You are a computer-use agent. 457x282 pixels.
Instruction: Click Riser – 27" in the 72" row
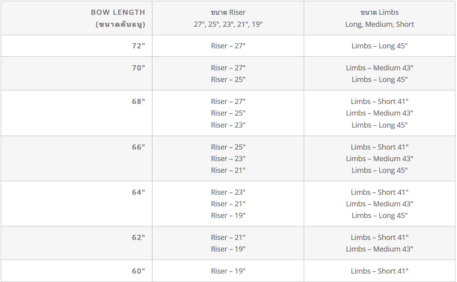pyautogui.click(x=228, y=46)
